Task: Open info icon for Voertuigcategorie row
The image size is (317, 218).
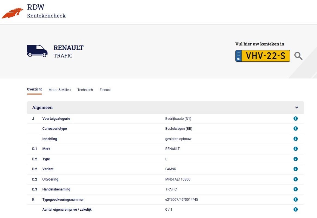Action: point(296,119)
